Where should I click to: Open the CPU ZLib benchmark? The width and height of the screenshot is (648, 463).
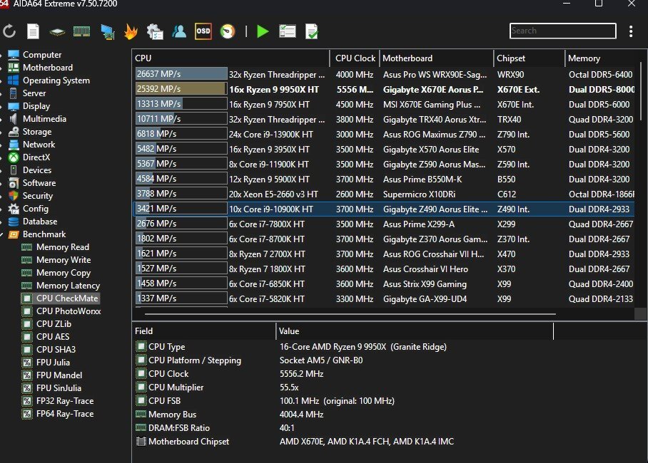pos(54,324)
